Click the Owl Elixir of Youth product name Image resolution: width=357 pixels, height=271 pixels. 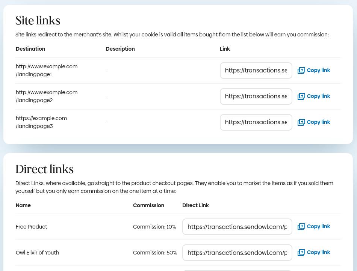(37, 253)
